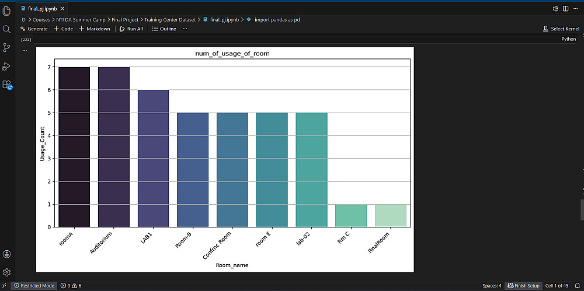The image size is (584, 291).
Task: Open the Manage gear icon at bottom left
Action: [x=6, y=272]
